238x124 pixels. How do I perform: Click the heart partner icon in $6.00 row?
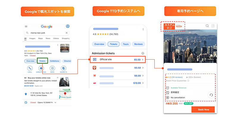[x=95, y=76]
